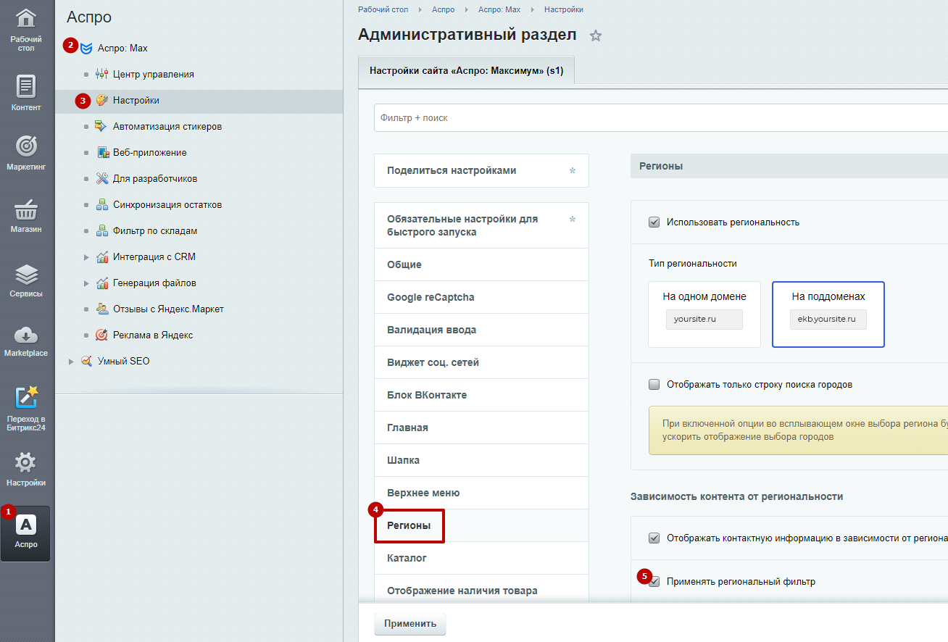Open the Главная settings section

coord(481,428)
